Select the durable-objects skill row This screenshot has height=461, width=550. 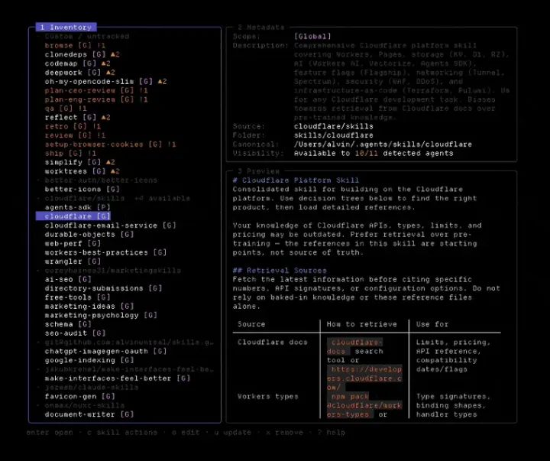coord(89,235)
